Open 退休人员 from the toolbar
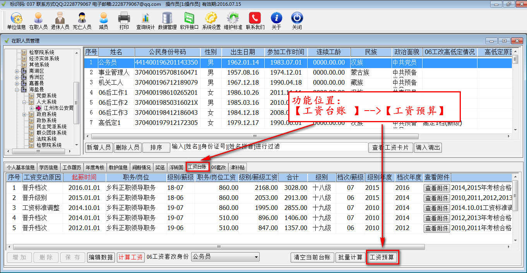 tap(60, 20)
